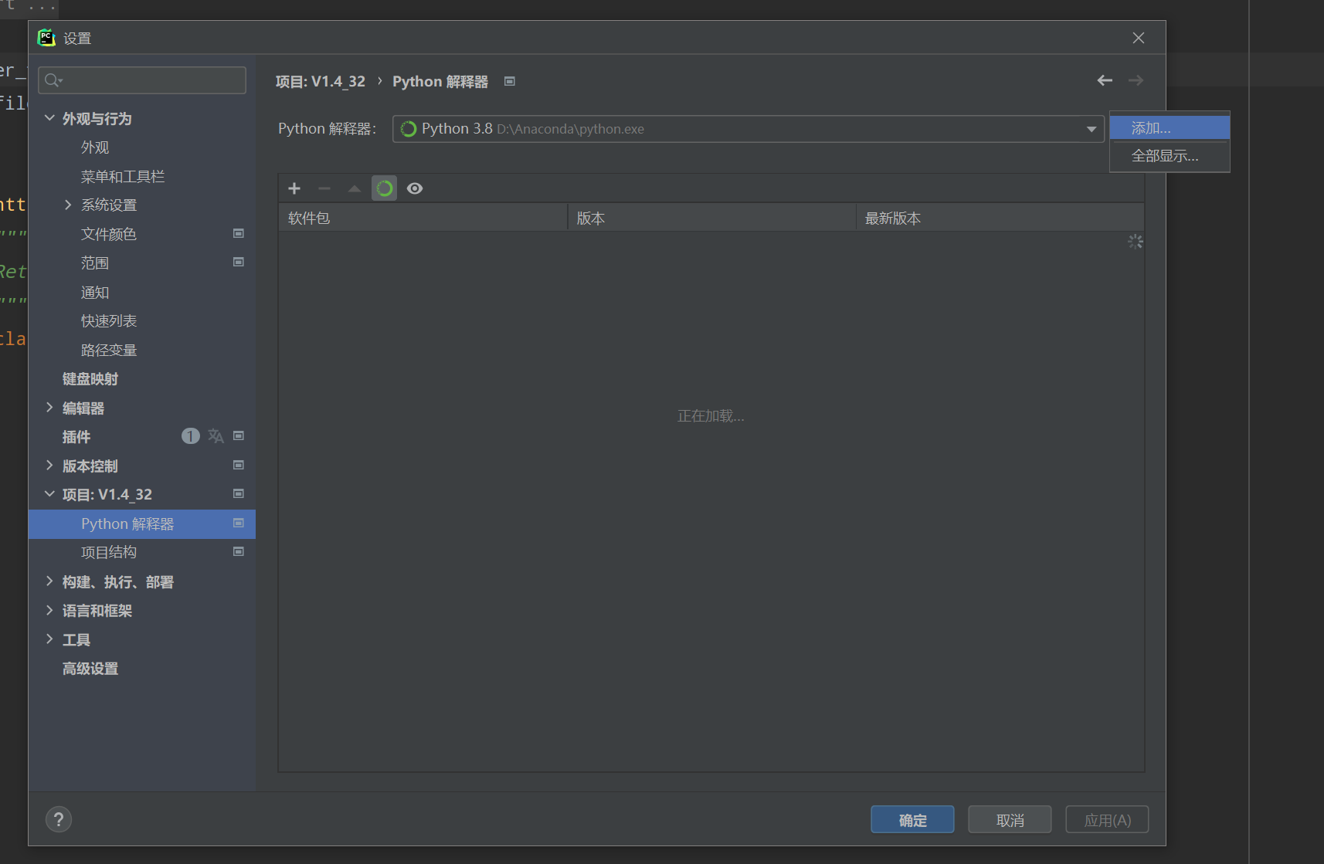
Task: Collapse the 外观与行为 section
Action: click(x=49, y=118)
